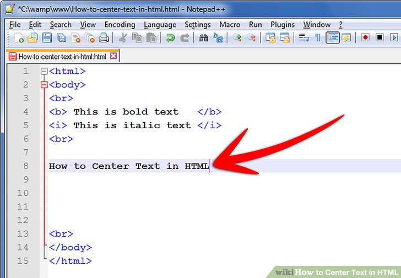Toggle the indent guide icon

click(x=333, y=38)
